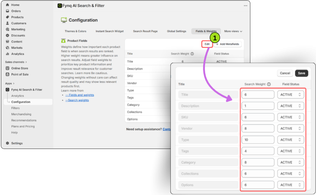316x195 pixels.
Task: Click the Discounts badge icon
Action: pos(7,35)
